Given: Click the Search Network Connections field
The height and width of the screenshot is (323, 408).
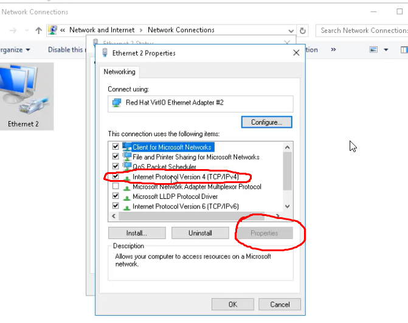Looking at the screenshot, I should point(362,30).
